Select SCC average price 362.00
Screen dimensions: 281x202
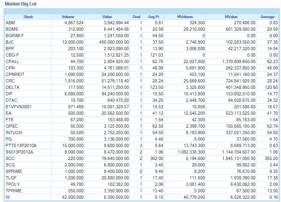157,158
